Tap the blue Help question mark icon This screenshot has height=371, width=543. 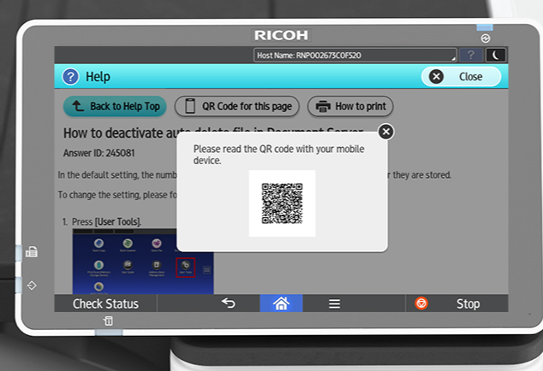tap(70, 76)
